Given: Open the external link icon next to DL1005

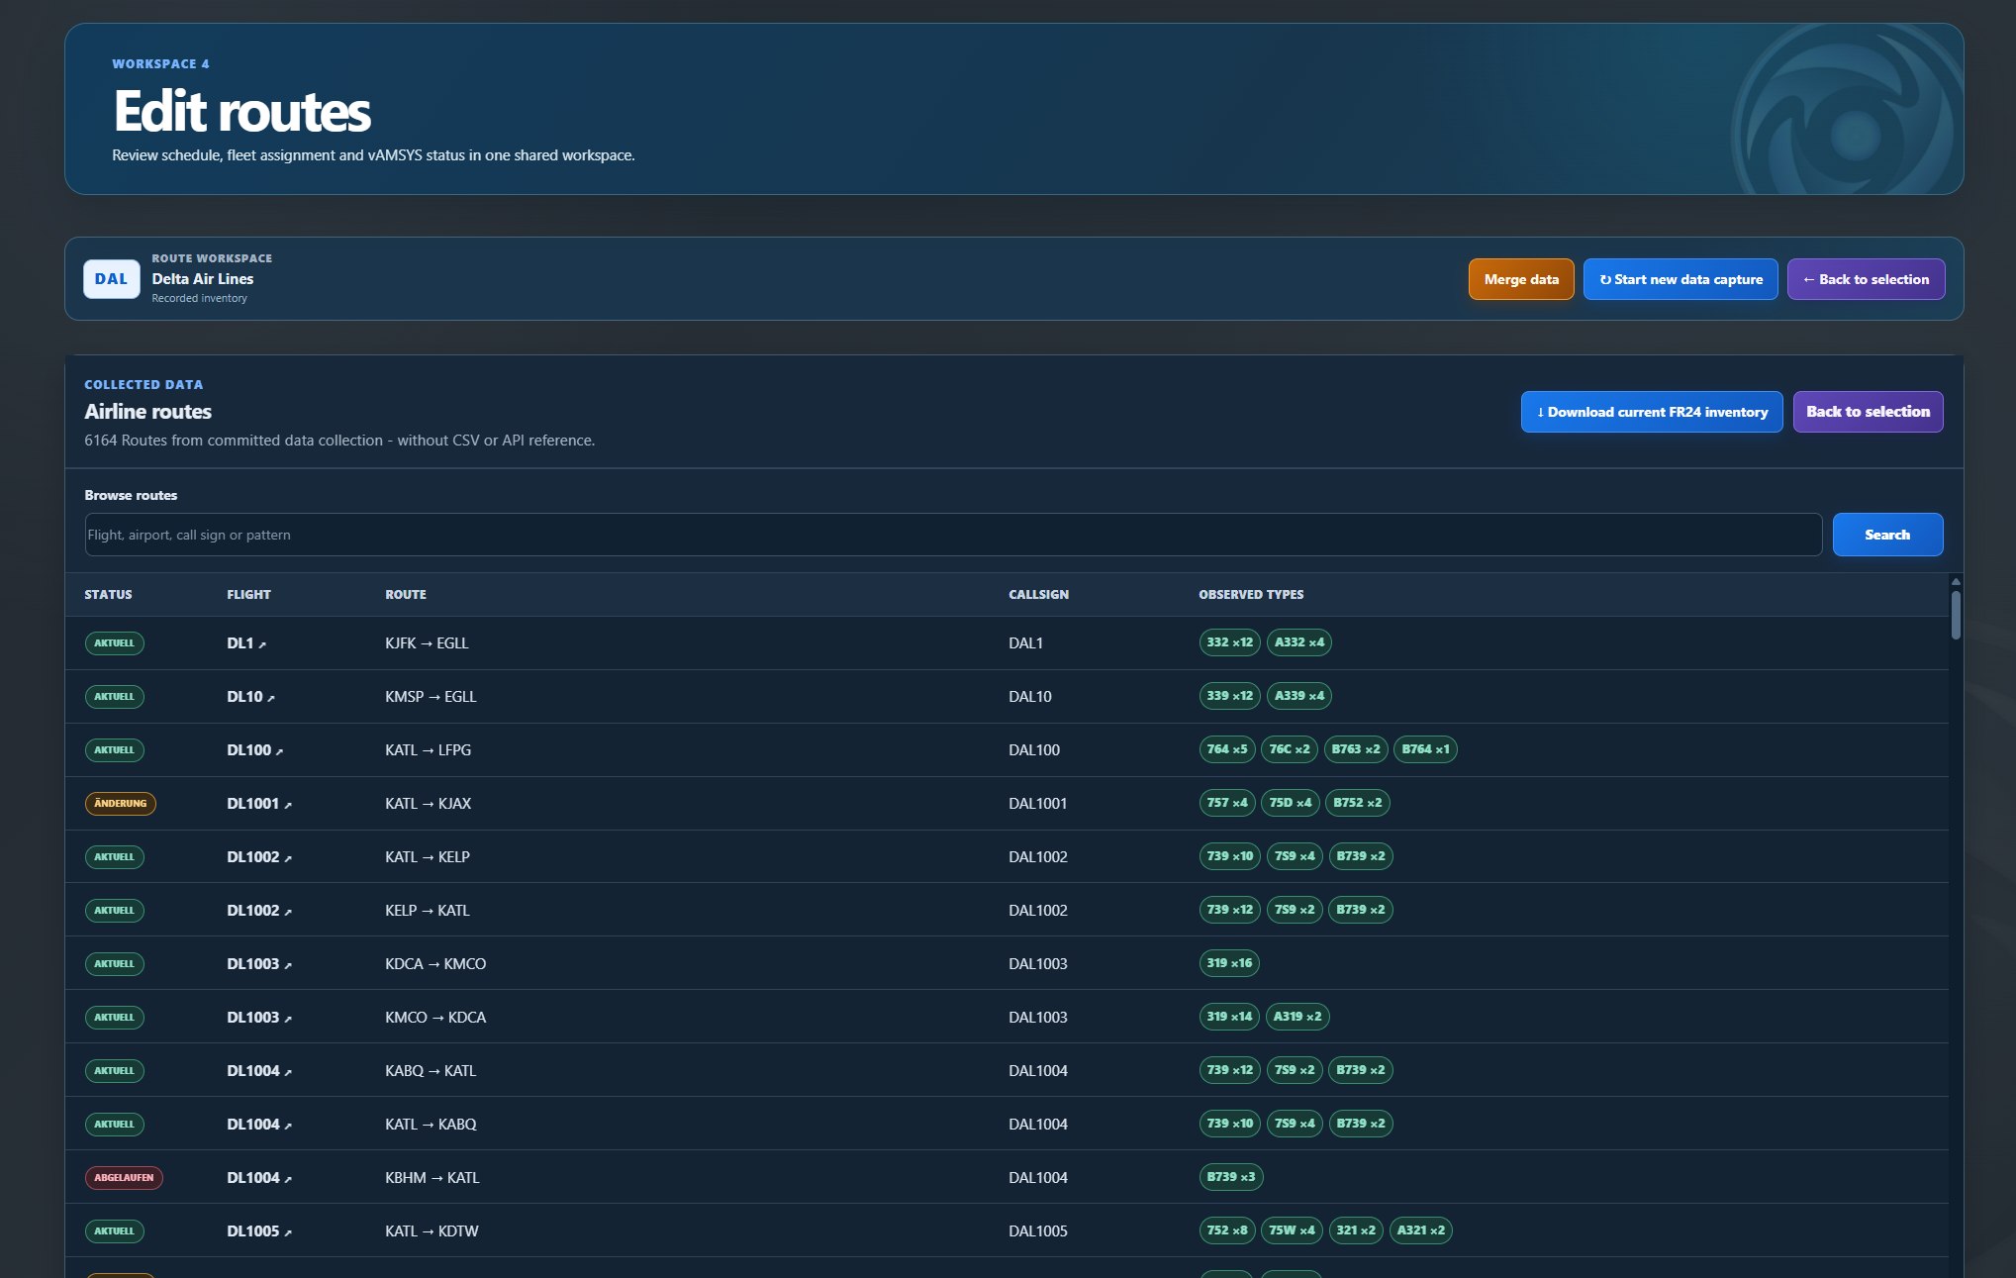Looking at the screenshot, I should (x=288, y=1232).
